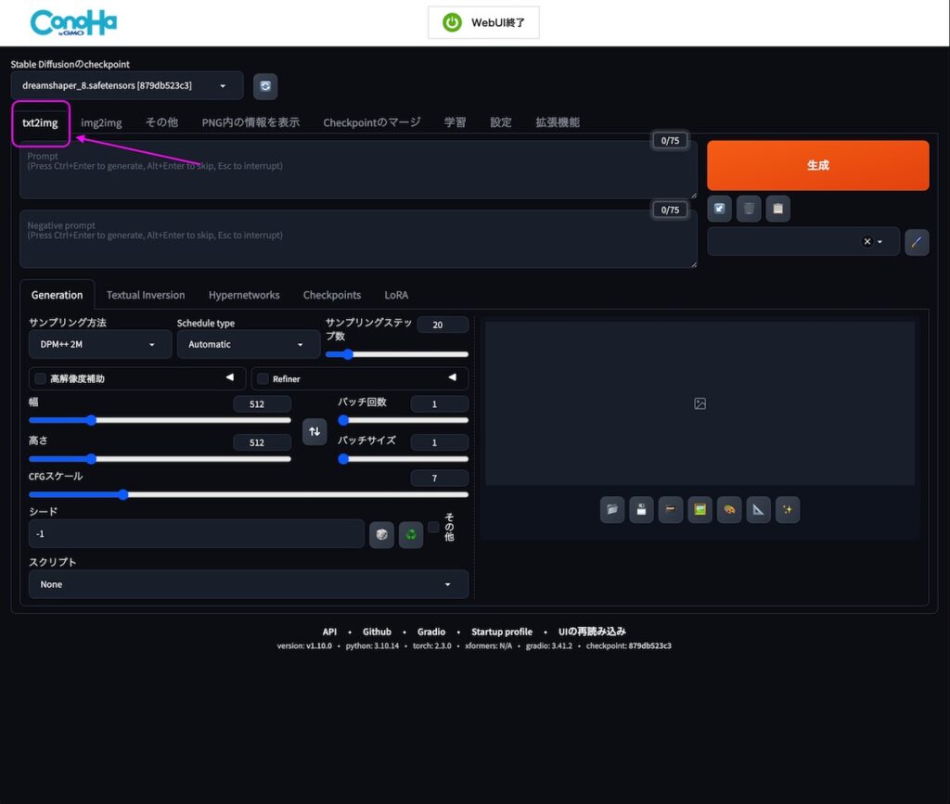This screenshot has height=804, width=950.
Task: Open the output folder icon
Action: (612, 509)
